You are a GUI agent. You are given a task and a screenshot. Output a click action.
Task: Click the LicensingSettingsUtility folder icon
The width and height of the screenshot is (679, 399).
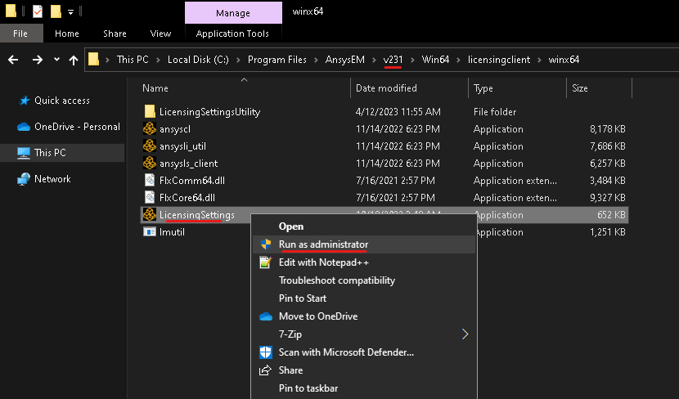150,111
